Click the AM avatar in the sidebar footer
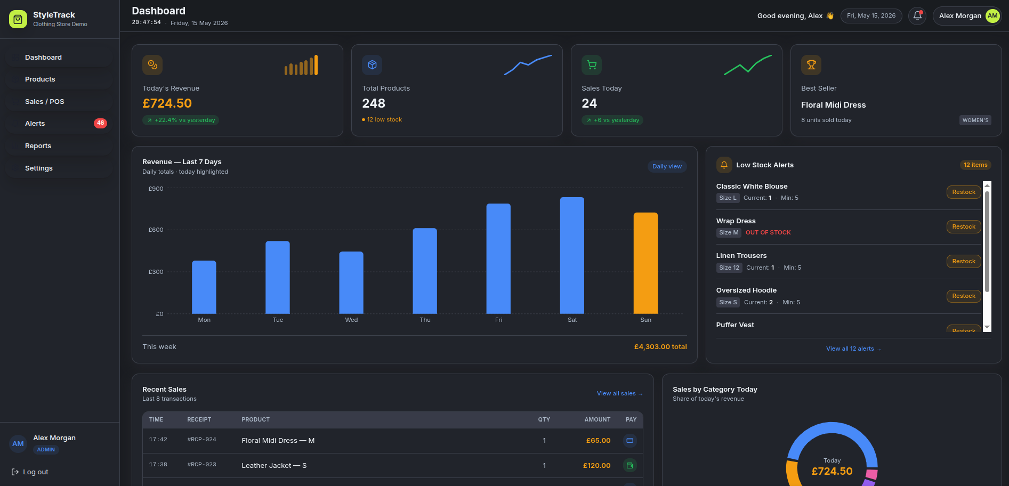The image size is (1009, 486). tap(18, 443)
